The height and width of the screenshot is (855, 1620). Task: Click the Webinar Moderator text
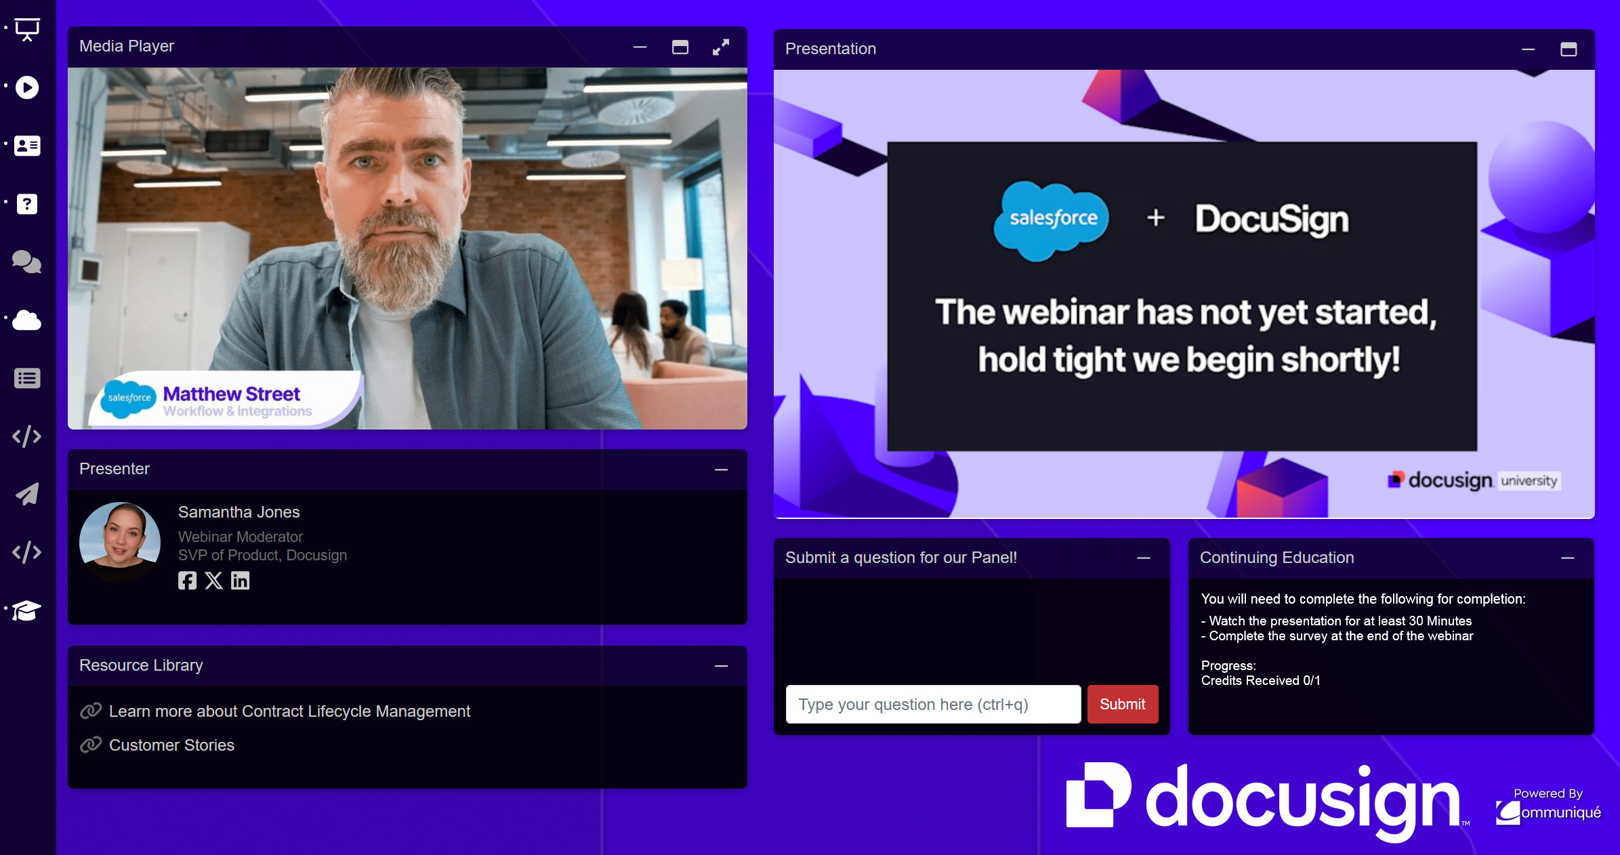[241, 537]
